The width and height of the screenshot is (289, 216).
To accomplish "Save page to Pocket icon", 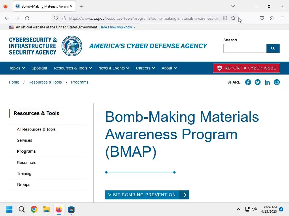I will point(262,18).
